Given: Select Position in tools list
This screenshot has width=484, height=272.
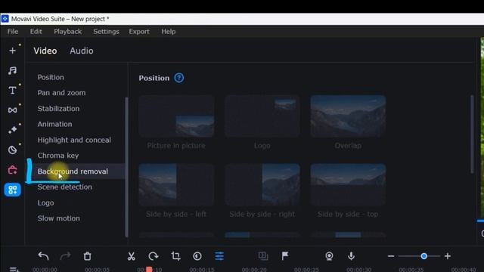Looking at the screenshot, I should click(x=51, y=77).
